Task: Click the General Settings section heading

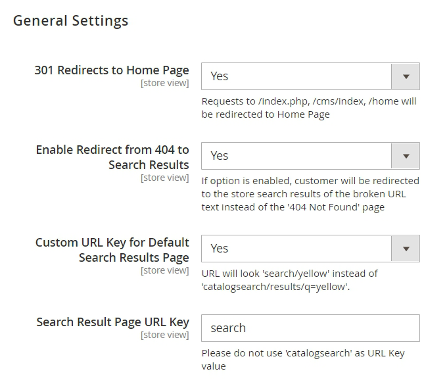Action: [x=71, y=20]
